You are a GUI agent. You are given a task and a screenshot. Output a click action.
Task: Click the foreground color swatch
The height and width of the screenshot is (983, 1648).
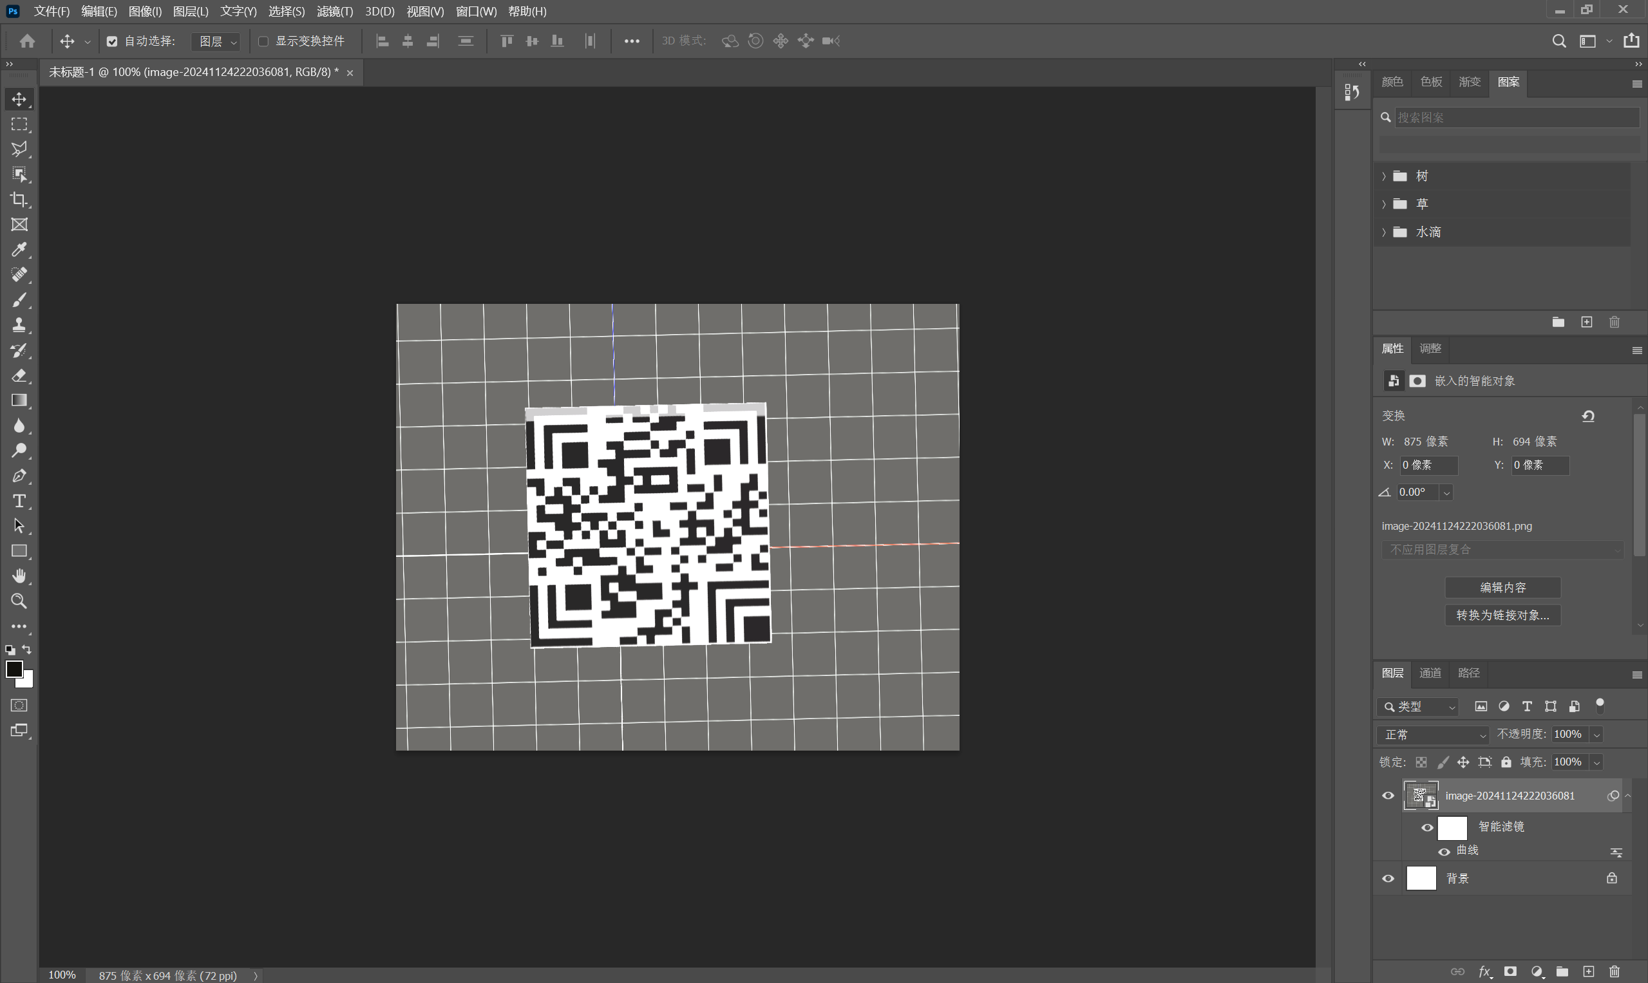click(x=14, y=669)
